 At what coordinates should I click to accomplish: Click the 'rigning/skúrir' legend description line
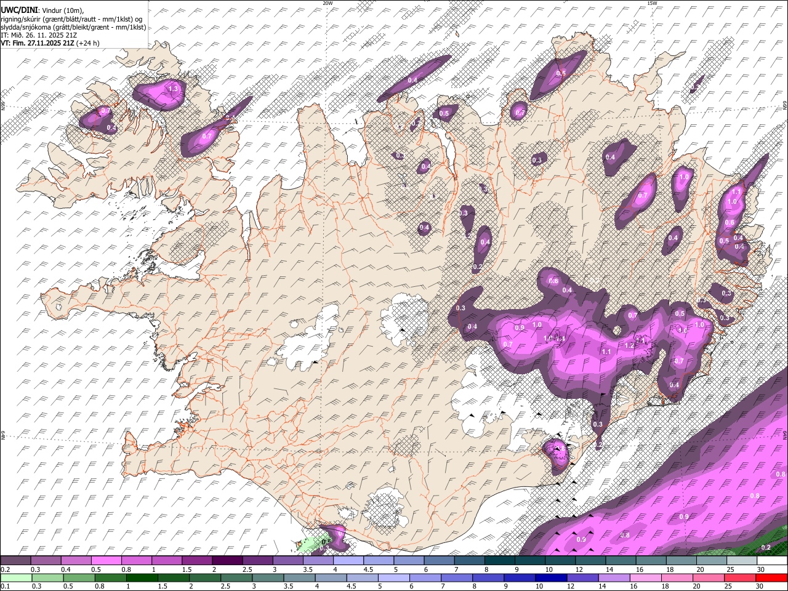(x=71, y=19)
